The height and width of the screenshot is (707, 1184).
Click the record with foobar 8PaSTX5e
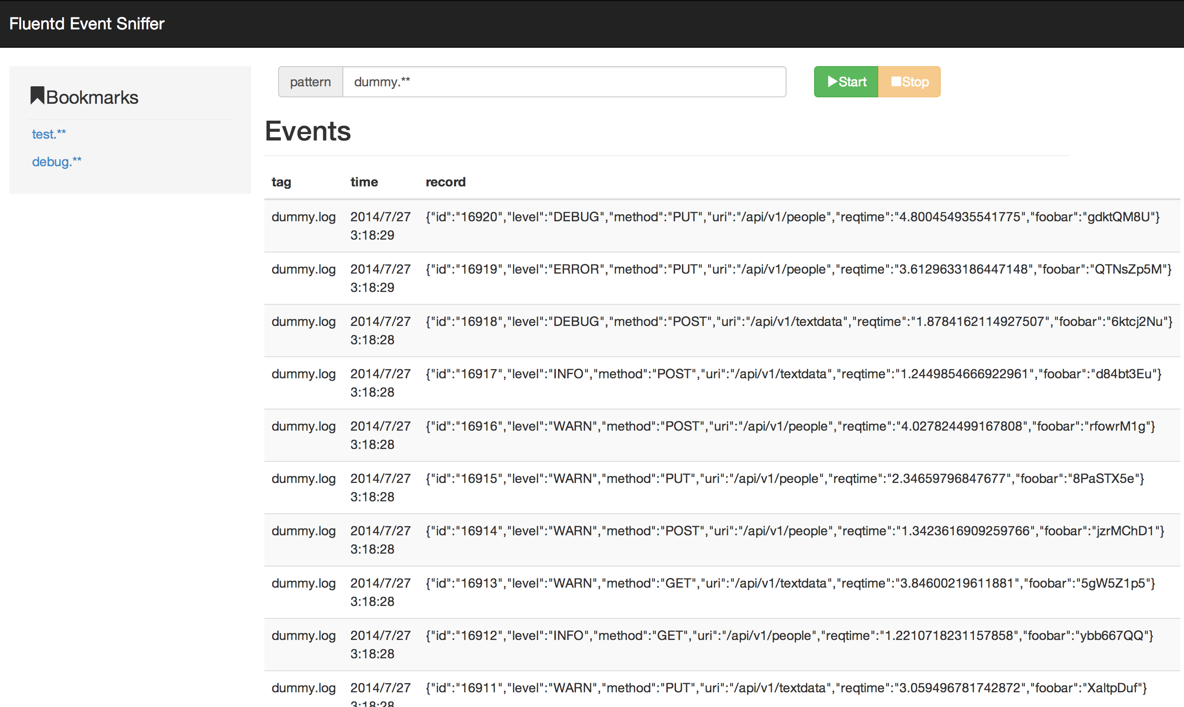[784, 479]
